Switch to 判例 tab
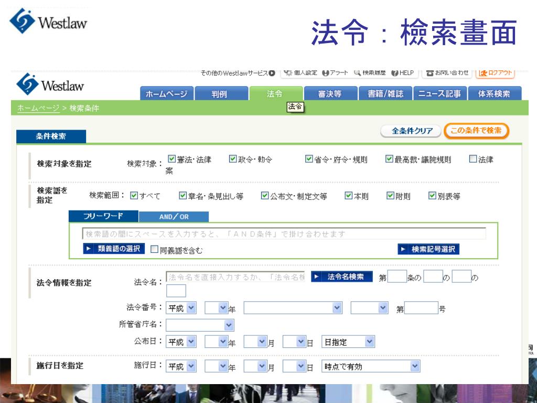 (221, 93)
